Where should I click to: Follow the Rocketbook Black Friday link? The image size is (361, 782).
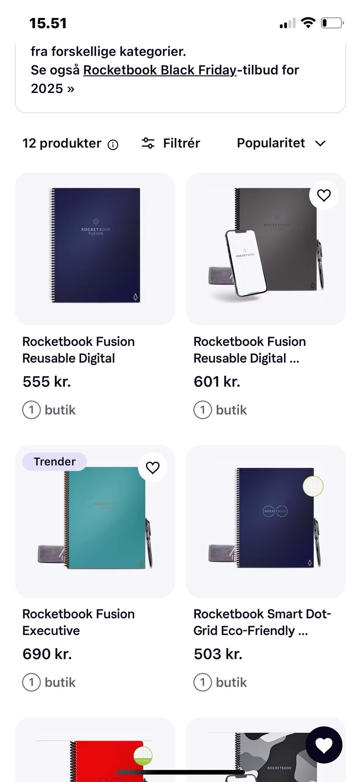(x=160, y=70)
